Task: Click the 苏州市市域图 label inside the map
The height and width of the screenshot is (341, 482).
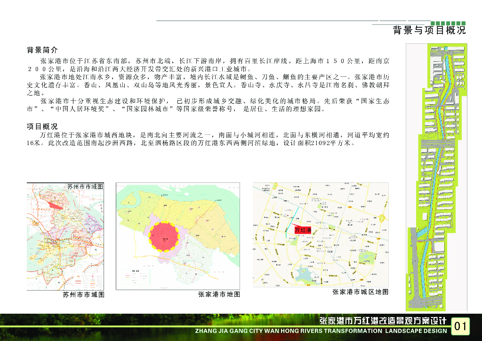Action: pos(85,187)
